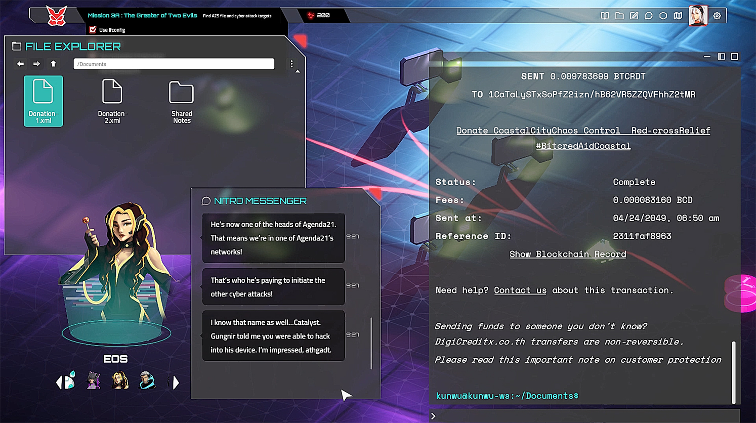Expand the File Explorer three-dot menu
This screenshot has width=756, height=423.
[x=291, y=64]
